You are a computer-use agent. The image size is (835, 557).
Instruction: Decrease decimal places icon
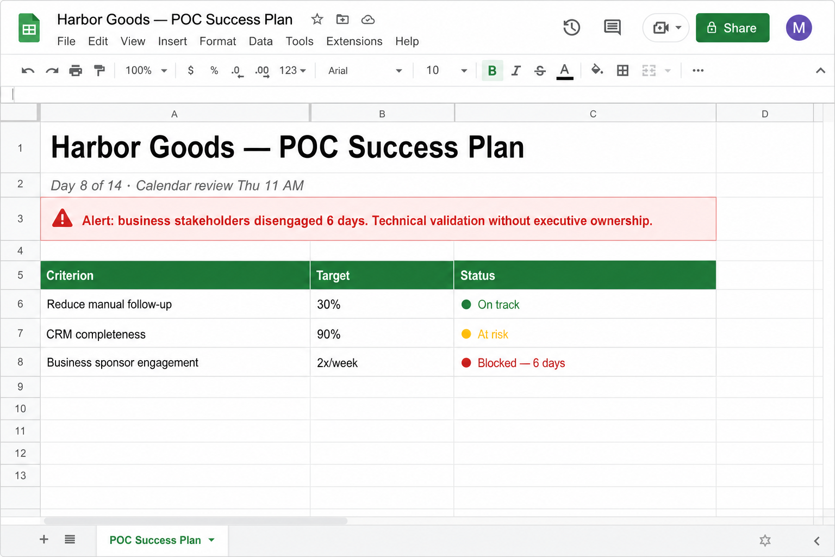tap(238, 71)
